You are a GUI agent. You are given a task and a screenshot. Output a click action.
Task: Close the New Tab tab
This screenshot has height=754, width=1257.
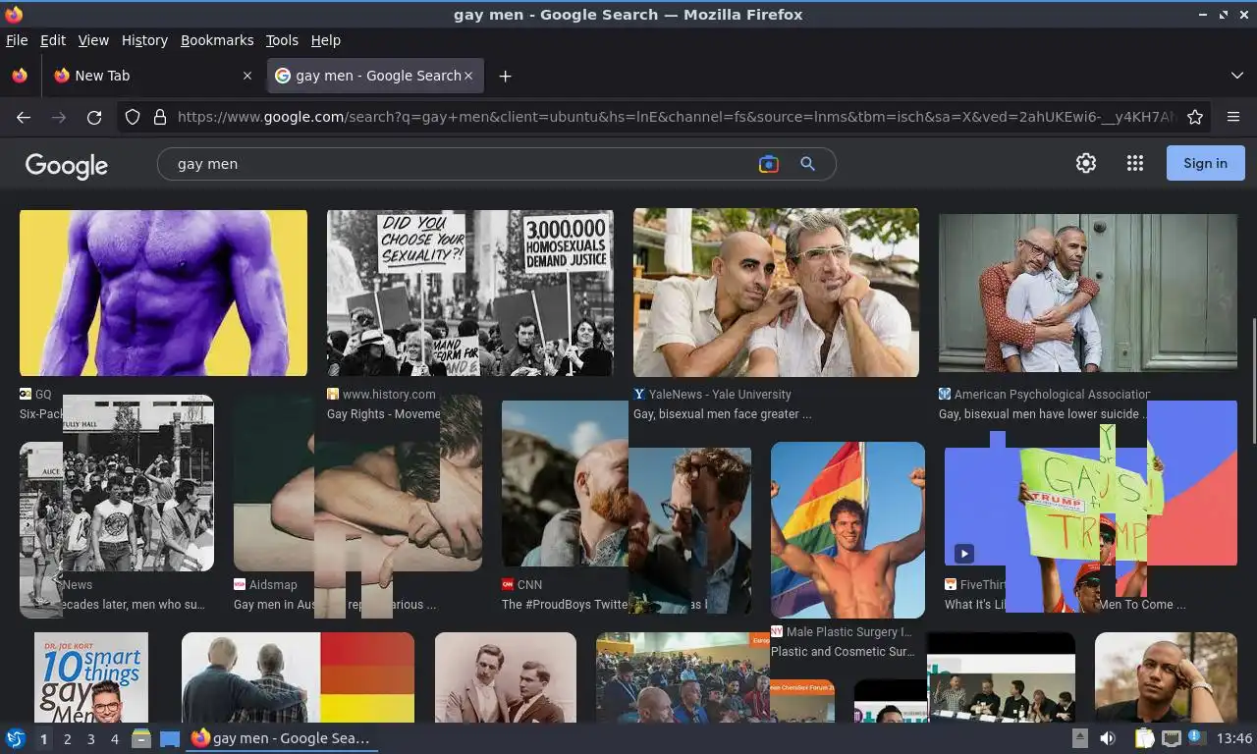246,76
